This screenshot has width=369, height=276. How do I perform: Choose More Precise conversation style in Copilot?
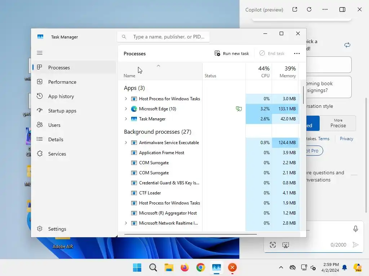click(x=338, y=123)
